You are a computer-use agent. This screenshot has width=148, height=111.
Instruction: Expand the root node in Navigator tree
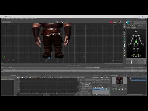[x=129, y=78]
